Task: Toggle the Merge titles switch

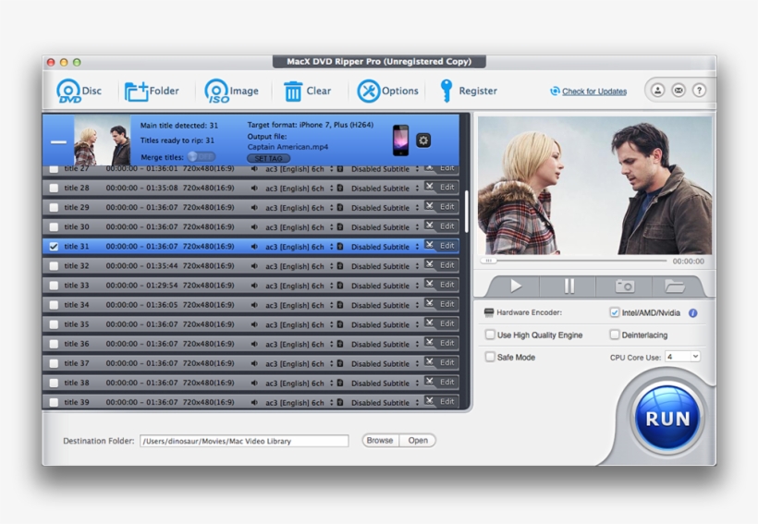Action: click(202, 156)
